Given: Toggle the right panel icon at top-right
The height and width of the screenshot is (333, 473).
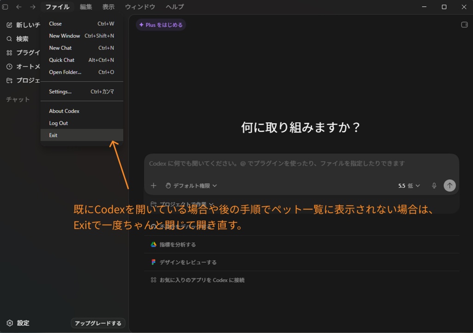Looking at the screenshot, I should 464,25.
